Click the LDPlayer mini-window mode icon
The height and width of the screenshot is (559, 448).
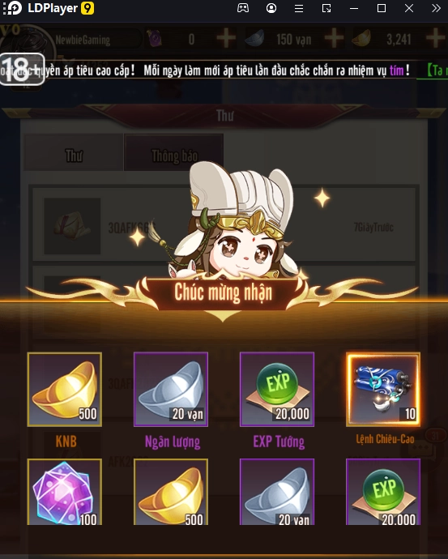[x=326, y=8]
